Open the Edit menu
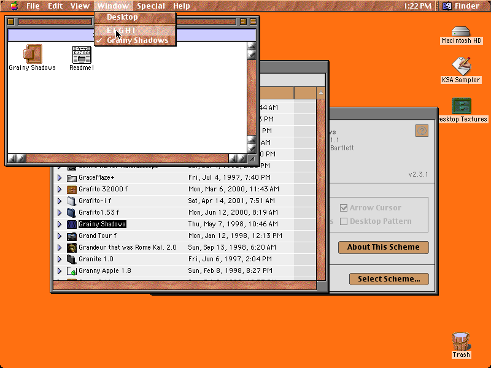The image size is (491, 368). [x=55, y=6]
